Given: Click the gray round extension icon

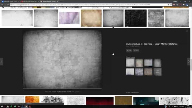Looking at the screenshot, I should click(177, 5).
